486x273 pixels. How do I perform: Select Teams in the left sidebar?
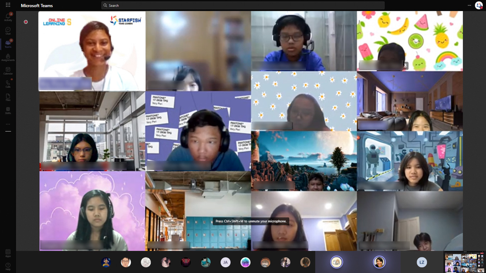[8, 44]
